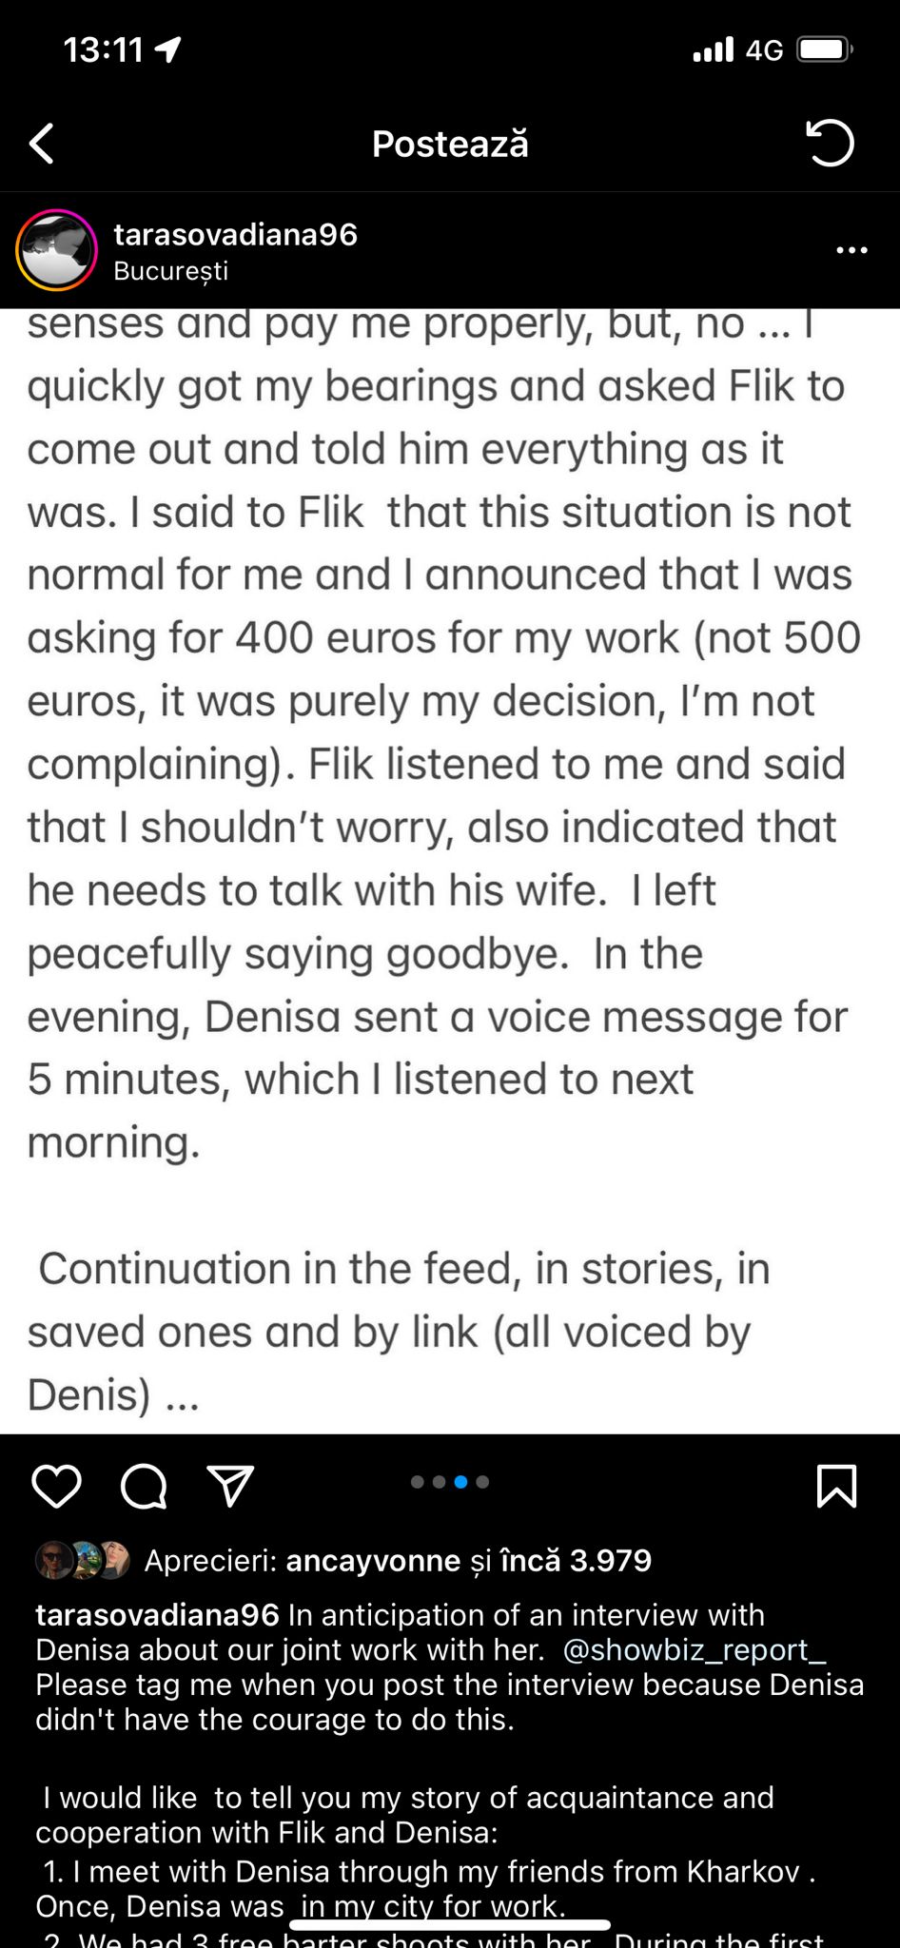This screenshot has width=900, height=1948.
Task: Open tarasovadiana96 profile picture
Action: pyautogui.click(x=57, y=250)
